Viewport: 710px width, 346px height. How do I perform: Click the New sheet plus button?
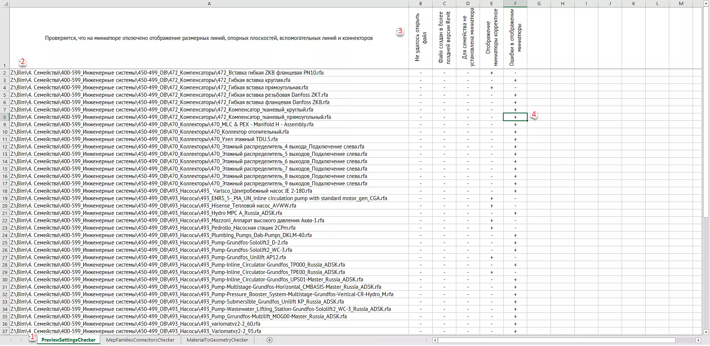pyautogui.click(x=270, y=340)
